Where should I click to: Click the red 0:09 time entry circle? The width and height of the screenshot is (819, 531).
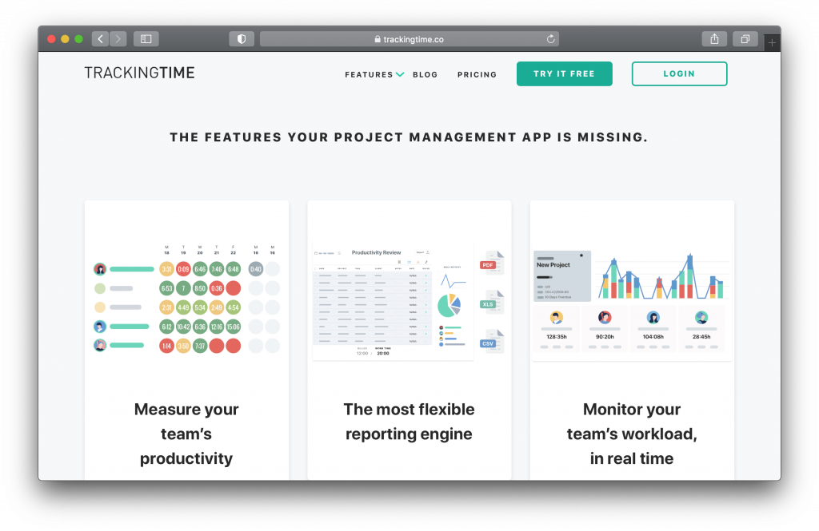pyautogui.click(x=183, y=269)
